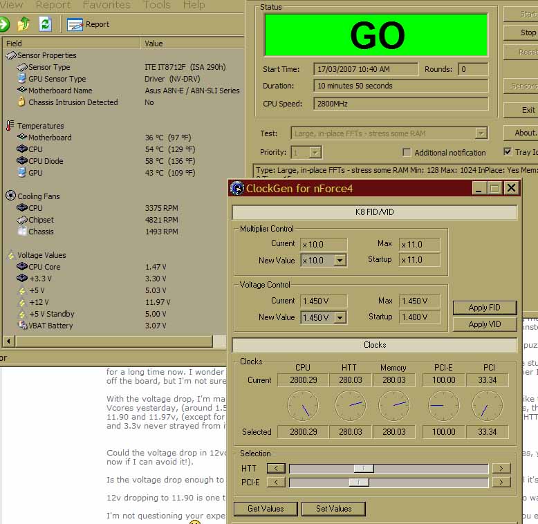538x524 pixels.
Task: Open the stress Test type dropdown
Action: click(x=481, y=133)
